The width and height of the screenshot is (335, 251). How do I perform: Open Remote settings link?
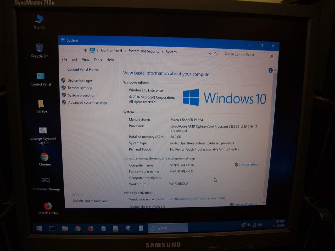80,88
